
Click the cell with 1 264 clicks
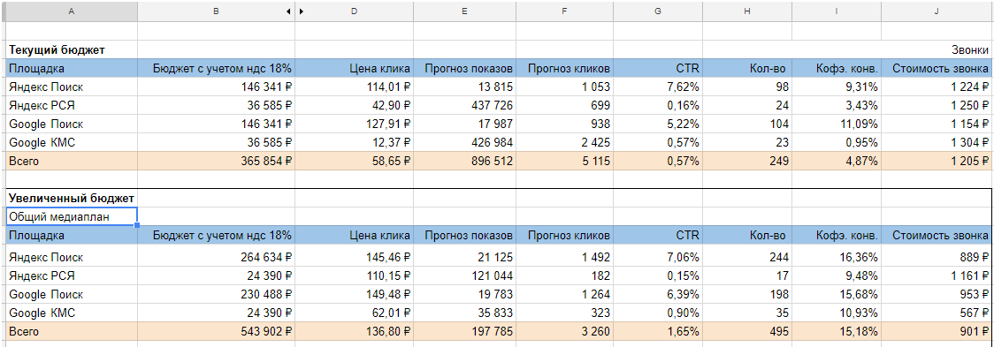(564, 295)
